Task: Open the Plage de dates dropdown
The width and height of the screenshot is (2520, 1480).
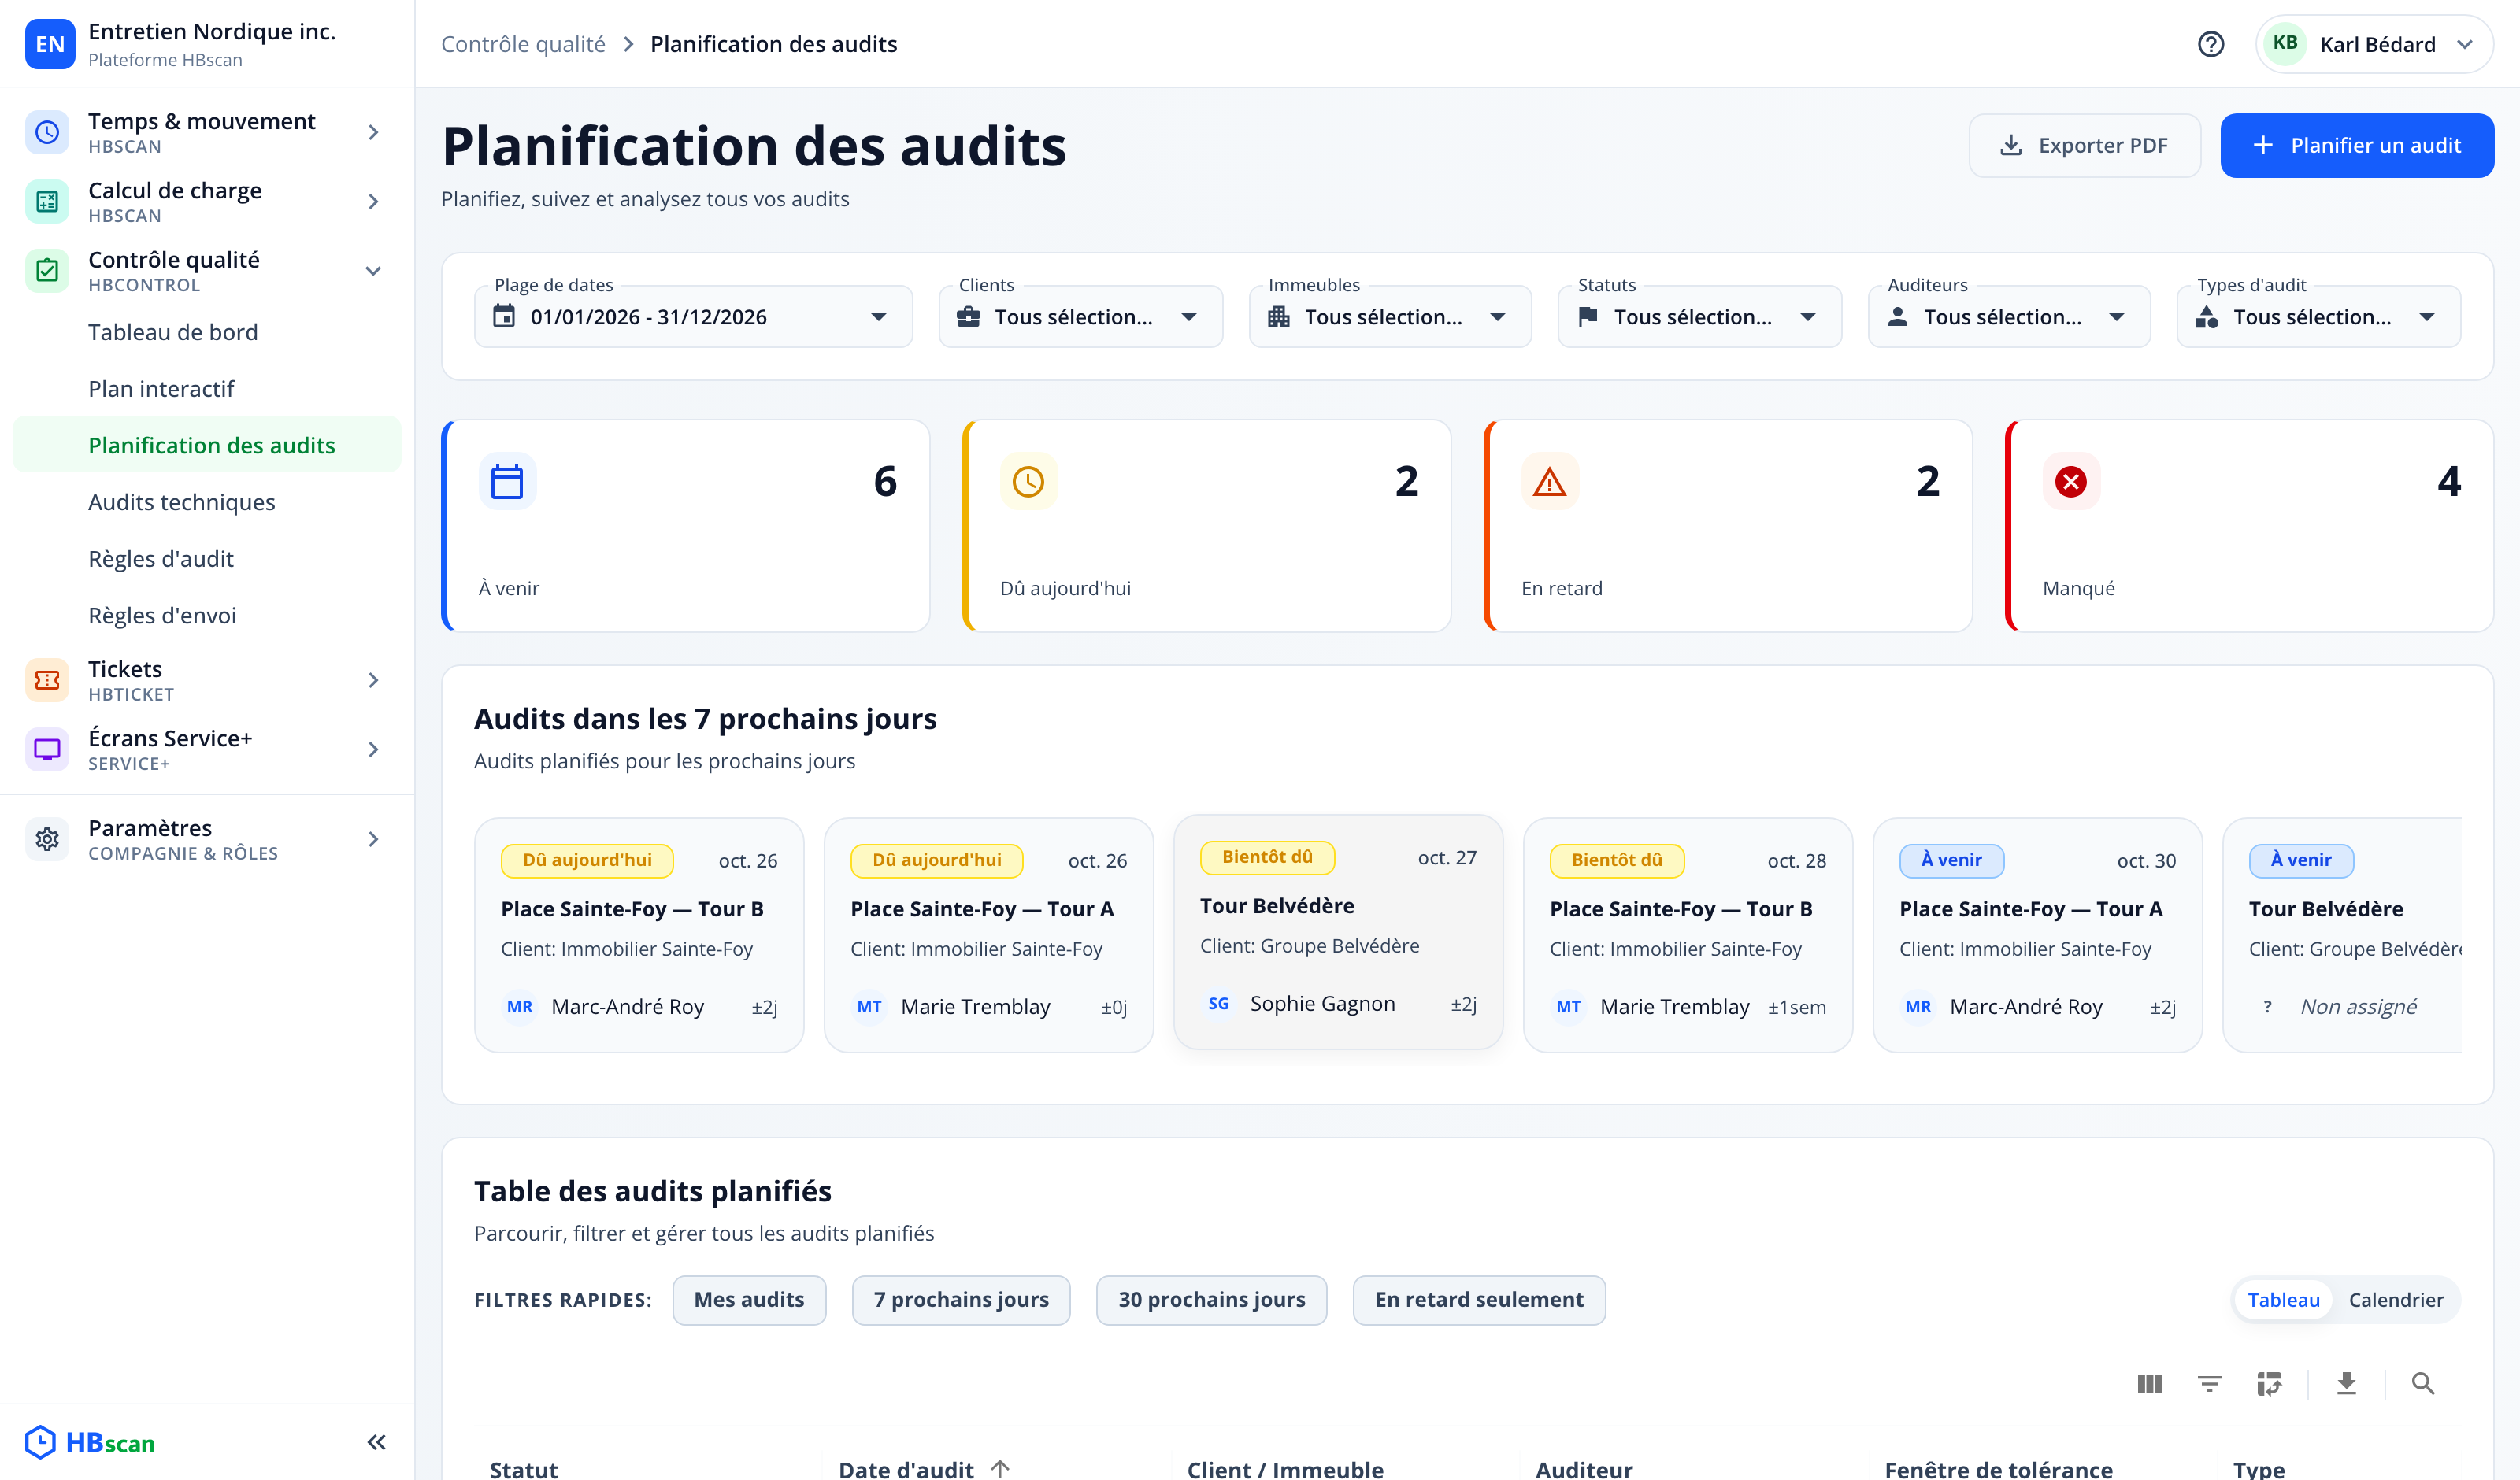Action: tap(693, 317)
